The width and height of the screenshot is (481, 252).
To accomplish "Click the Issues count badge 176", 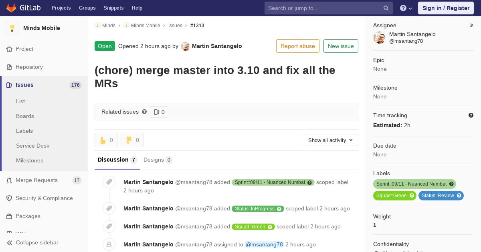I will 75,85.
